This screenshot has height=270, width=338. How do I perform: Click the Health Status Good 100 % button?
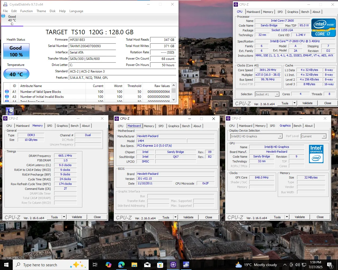[16, 51]
